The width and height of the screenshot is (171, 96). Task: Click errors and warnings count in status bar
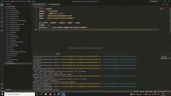[3, 91]
